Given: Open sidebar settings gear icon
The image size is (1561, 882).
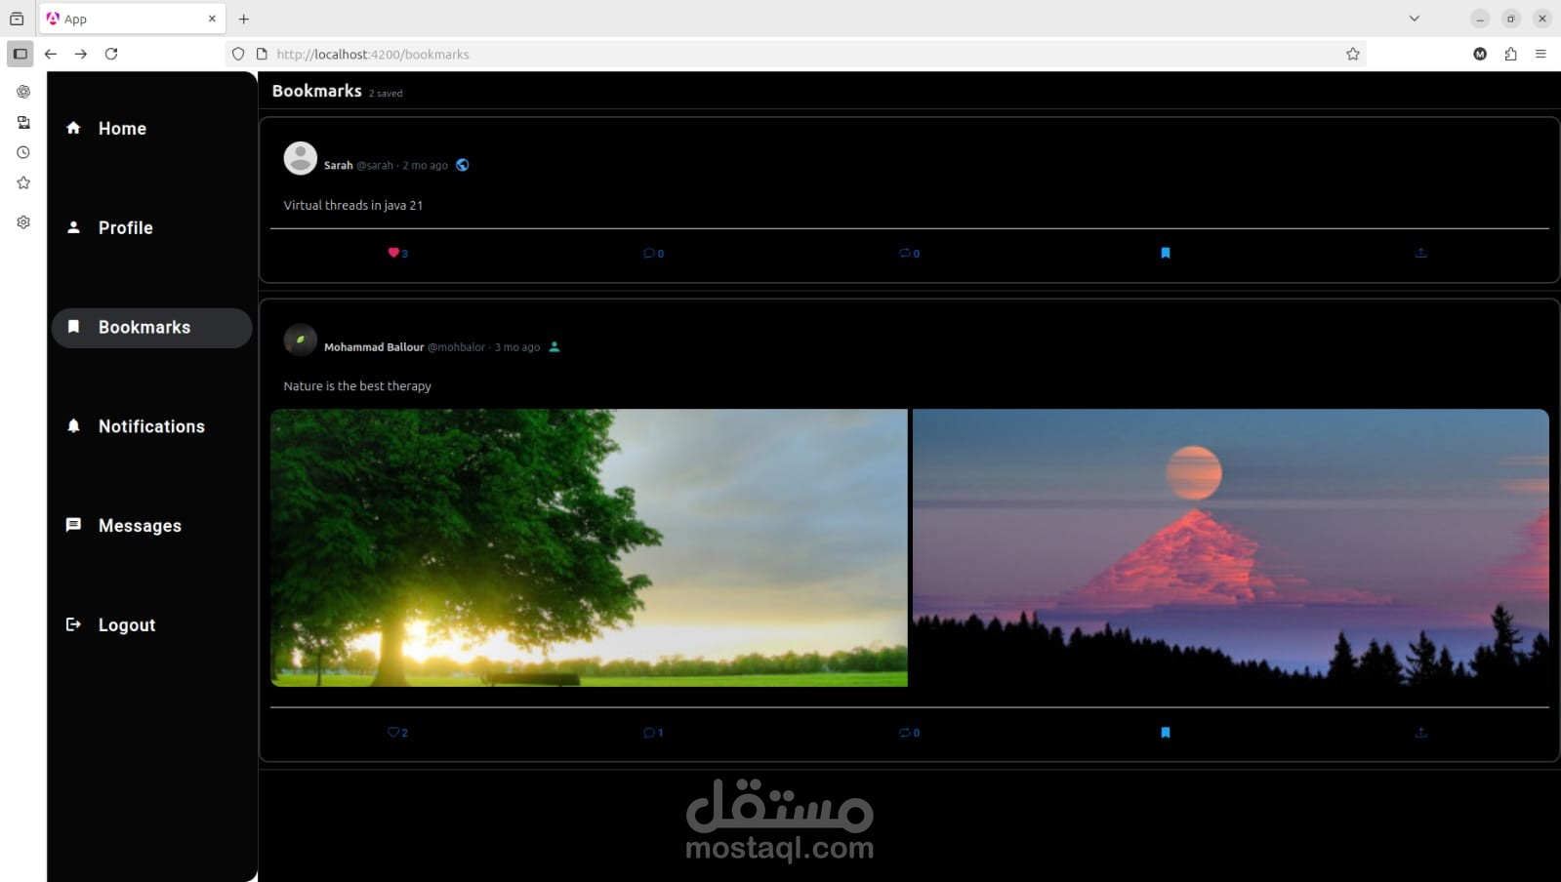Looking at the screenshot, I should pos(23,222).
